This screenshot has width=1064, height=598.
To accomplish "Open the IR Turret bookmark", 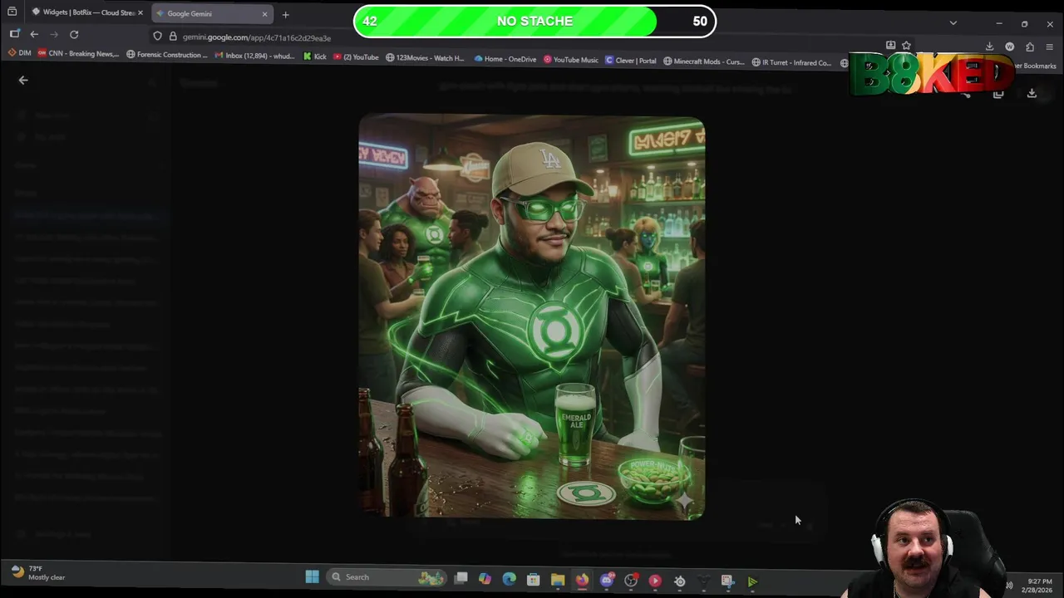I will (791, 62).
